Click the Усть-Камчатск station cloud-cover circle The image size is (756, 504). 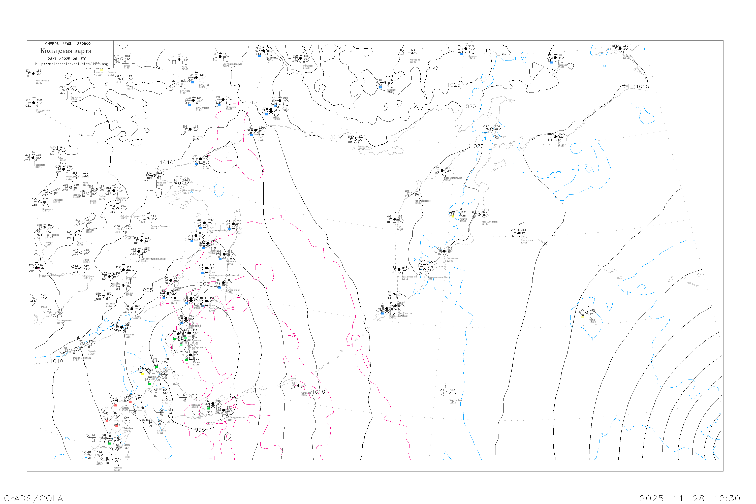(x=479, y=214)
